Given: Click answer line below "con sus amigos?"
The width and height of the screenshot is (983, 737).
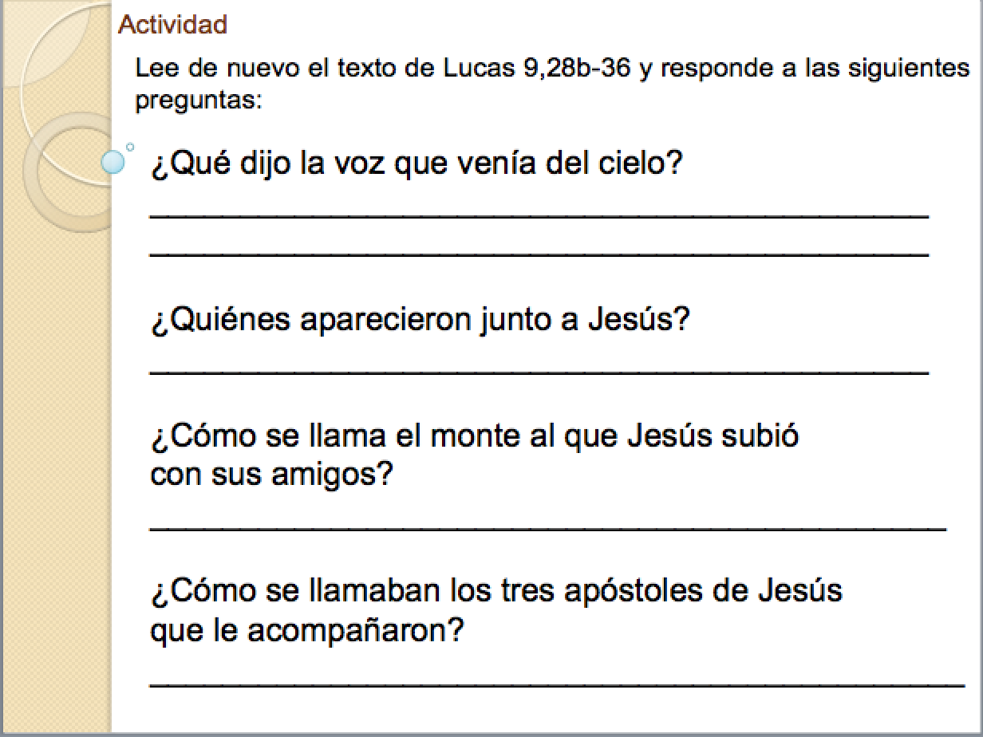Looking at the screenshot, I should click(x=547, y=527).
